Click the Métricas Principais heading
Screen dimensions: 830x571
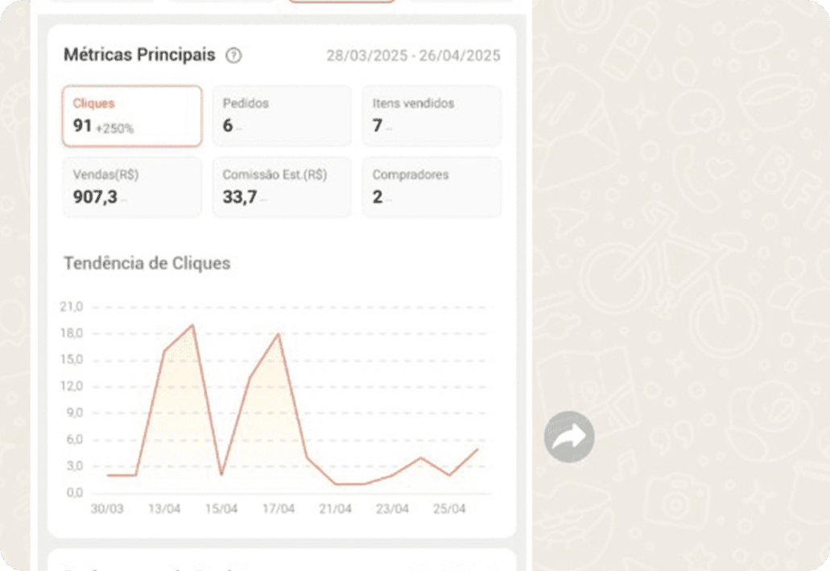point(139,55)
